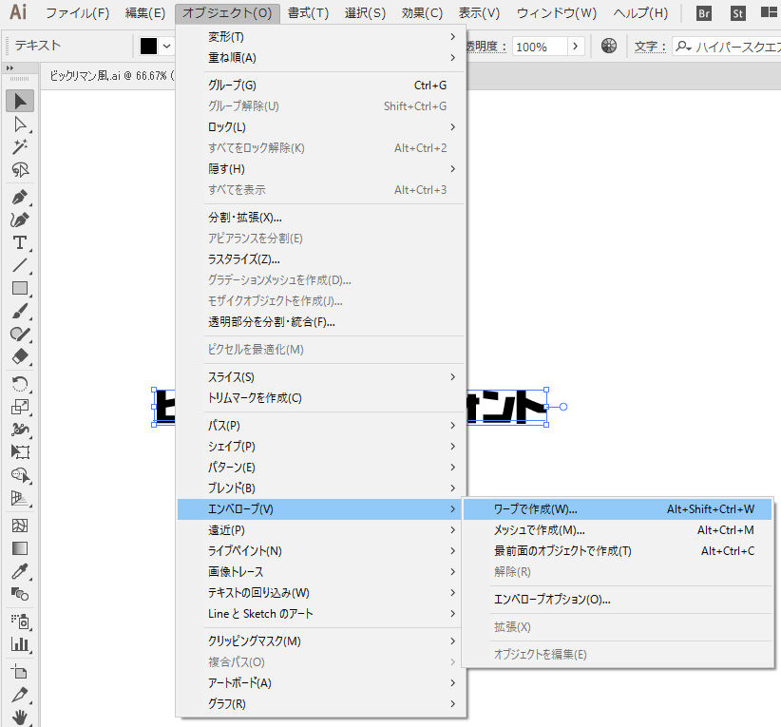Select the Magic Wand tool
The height and width of the screenshot is (727, 781).
coord(20,146)
